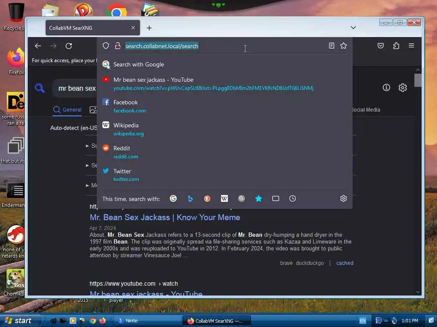Search this time with Wikipedia icon
The width and height of the screenshot is (437, 327).
click(x=224, y=198)
